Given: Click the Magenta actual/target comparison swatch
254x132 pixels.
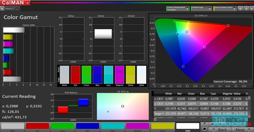Looking at the screenshot, I should (x=120, y=75).
